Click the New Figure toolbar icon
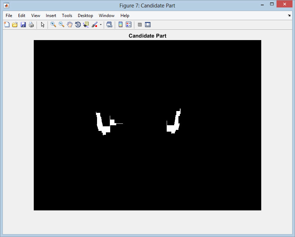The height and width of the screenshot is (237, 295). coord(7,24)
